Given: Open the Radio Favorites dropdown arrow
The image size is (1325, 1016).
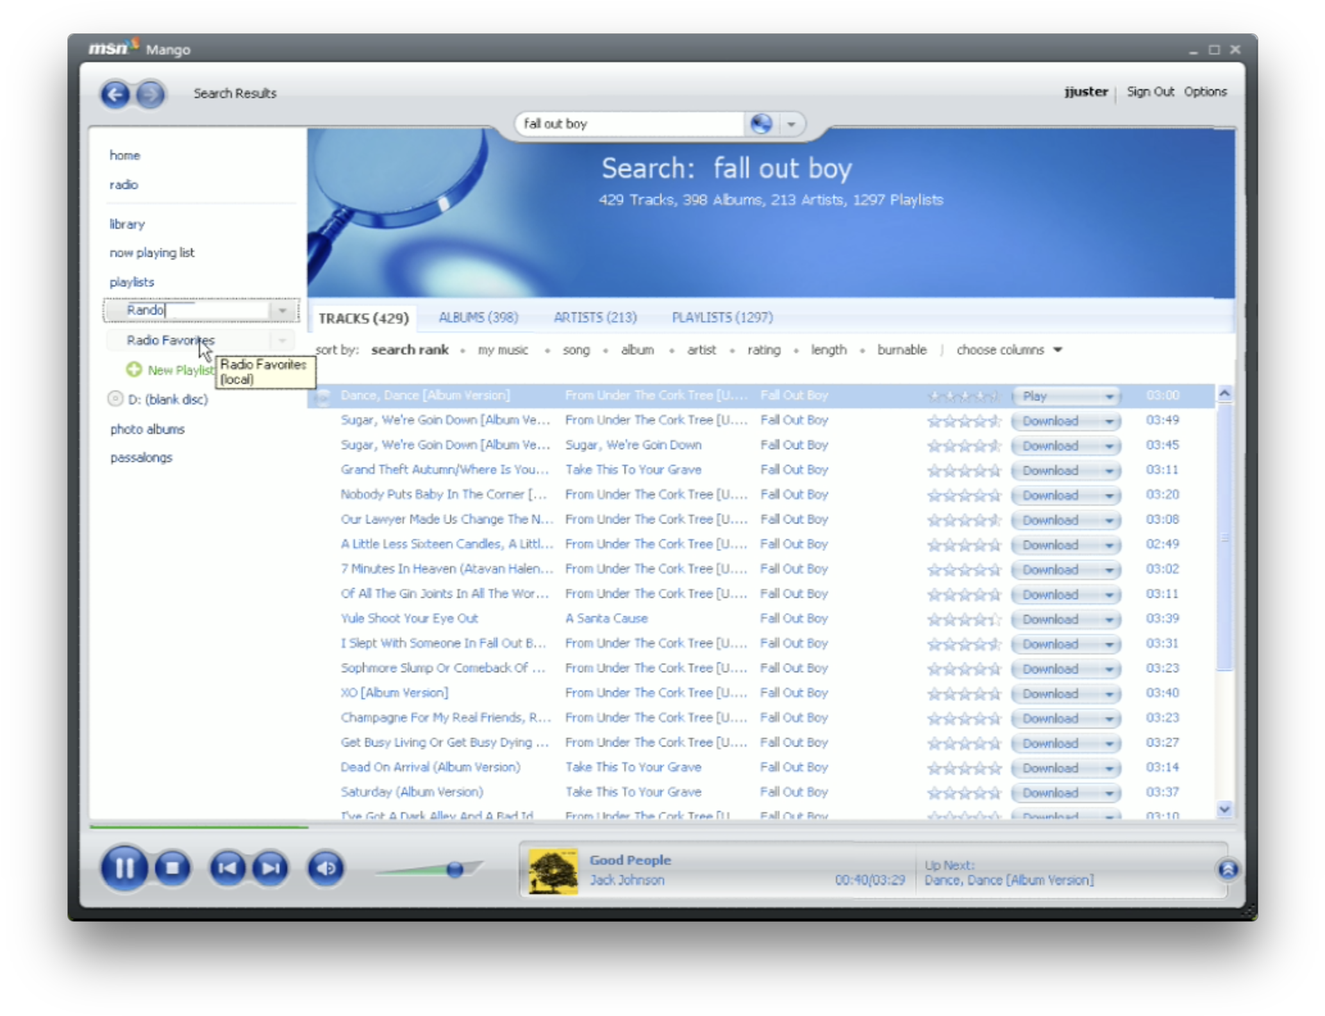Looking at the screenshot, I should 282,340.
